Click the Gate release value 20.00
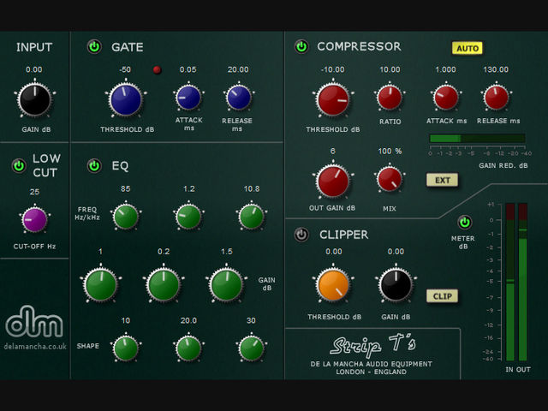The height and width of the screenshot is (411, 548). pos(238,69)
